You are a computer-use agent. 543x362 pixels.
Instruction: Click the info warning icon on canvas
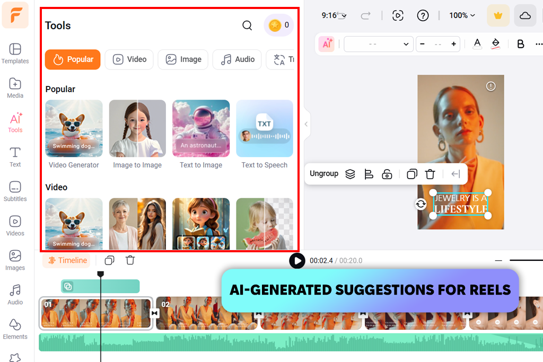491,86
